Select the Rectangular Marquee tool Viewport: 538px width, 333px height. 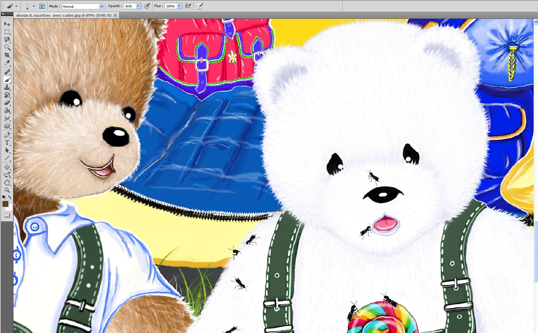pos(7,32)
